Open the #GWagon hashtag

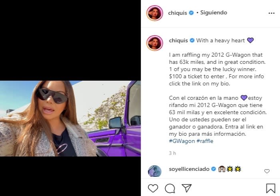[182, 141]
